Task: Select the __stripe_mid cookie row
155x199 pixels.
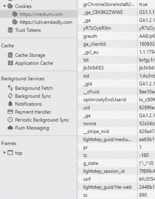Action: coord(116,131)
